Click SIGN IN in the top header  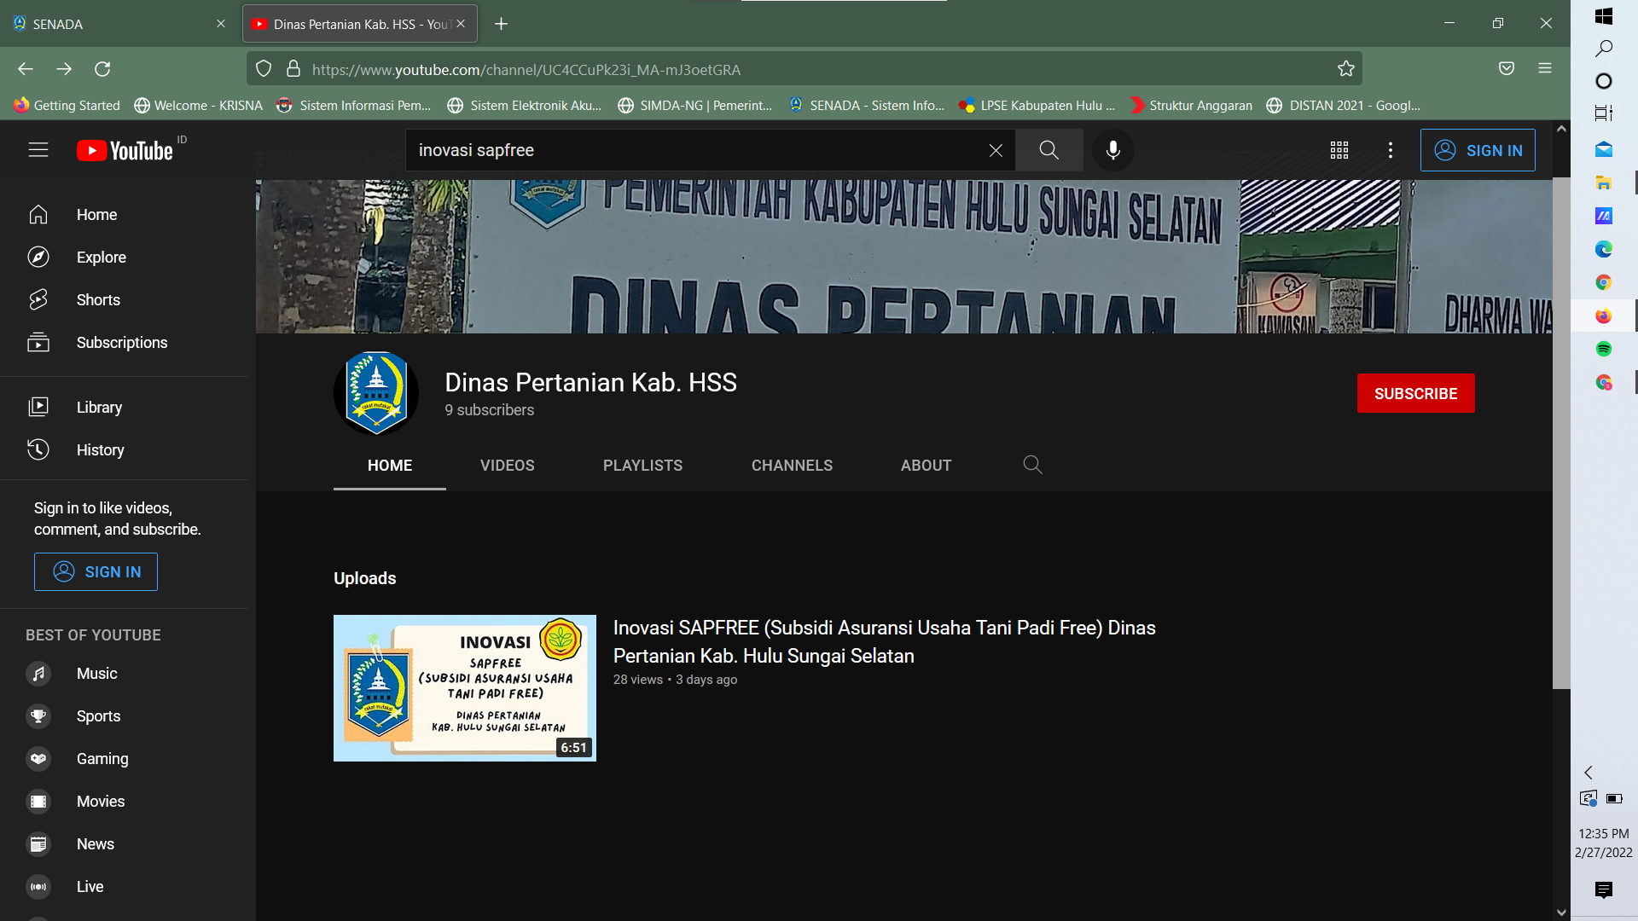pyautogui.click(x=1478, y=150)
